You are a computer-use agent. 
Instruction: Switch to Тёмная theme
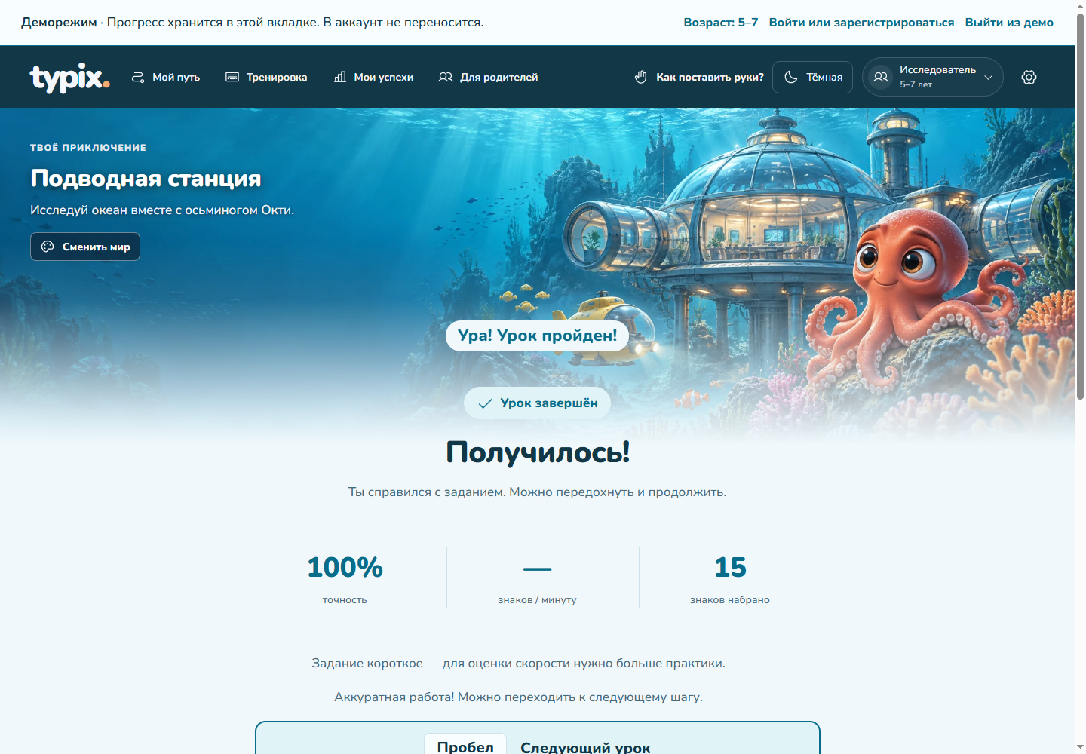(812, 77)
